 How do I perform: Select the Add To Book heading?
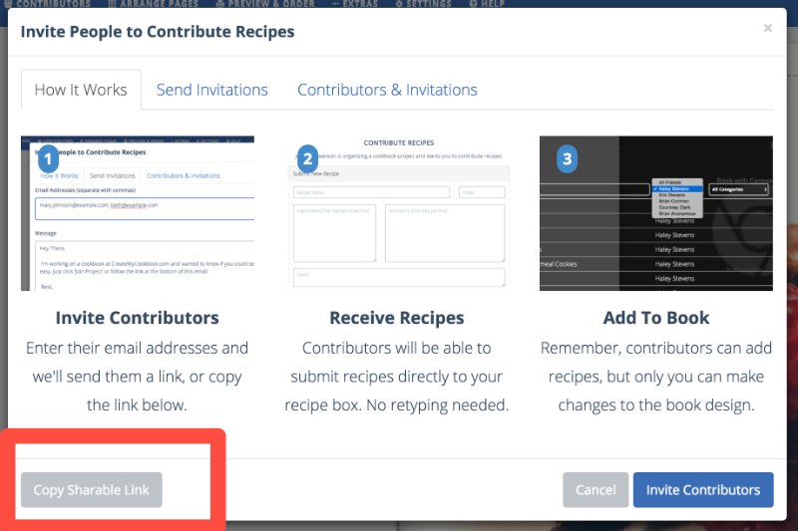656,318
